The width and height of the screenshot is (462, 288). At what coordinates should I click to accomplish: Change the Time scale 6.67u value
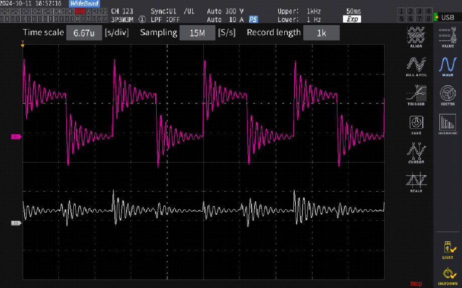click(84, 33)
